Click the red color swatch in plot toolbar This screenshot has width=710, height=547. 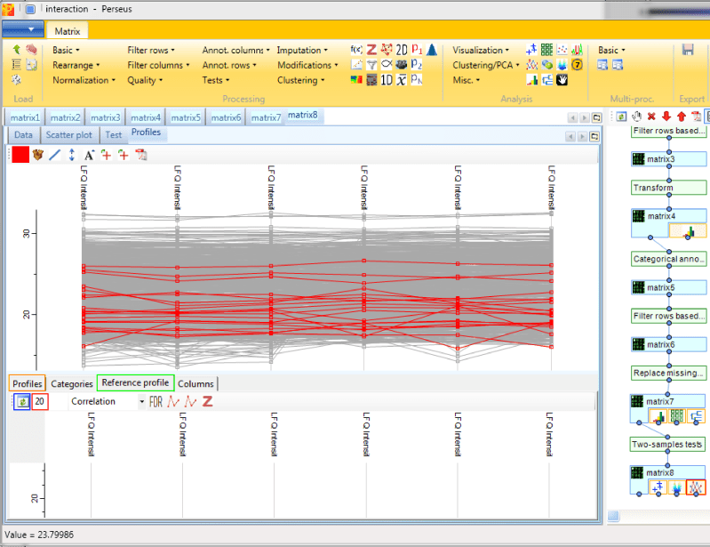tap(20, 155)
